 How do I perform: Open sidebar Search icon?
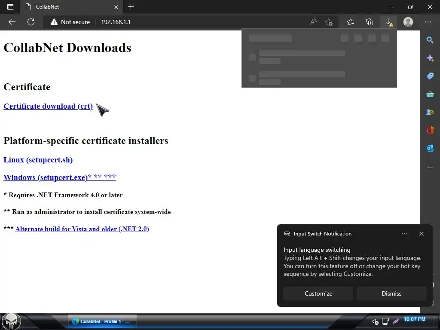click(x=430, y=40)
